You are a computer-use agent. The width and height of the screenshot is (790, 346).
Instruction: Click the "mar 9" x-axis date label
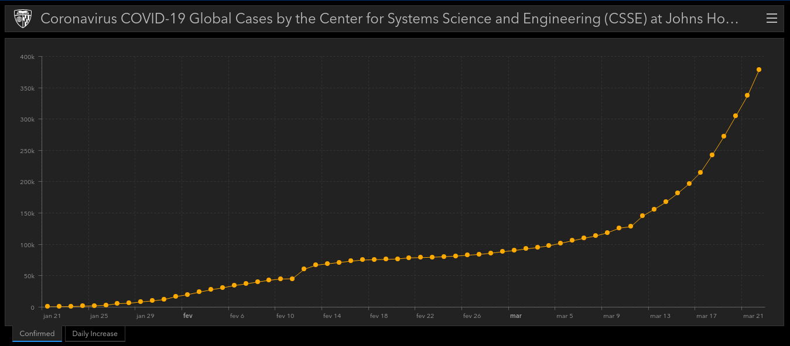pos(611,316)
